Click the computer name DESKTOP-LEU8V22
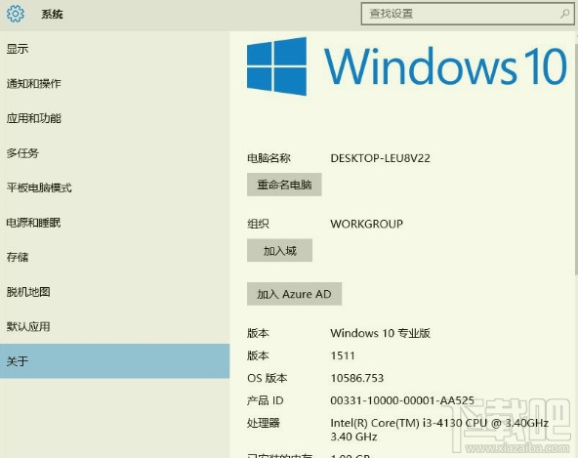The width and height of the screenshot is (578, 458). tap(380, 158)
